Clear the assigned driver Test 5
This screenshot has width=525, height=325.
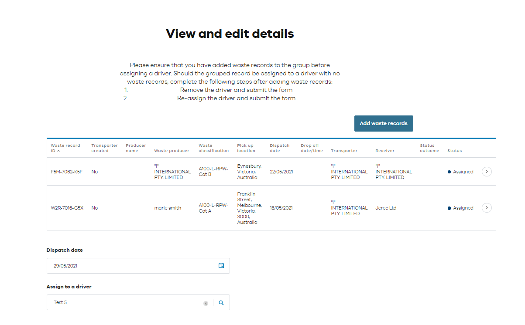[x=206, y=303]
